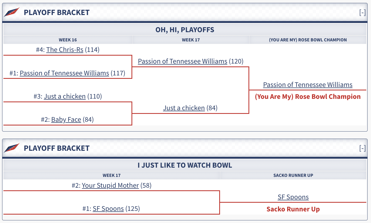The width and height of the screenshot is (371, 223).
Task: Open Baby Face team page
Action: (x=66, y=119)
